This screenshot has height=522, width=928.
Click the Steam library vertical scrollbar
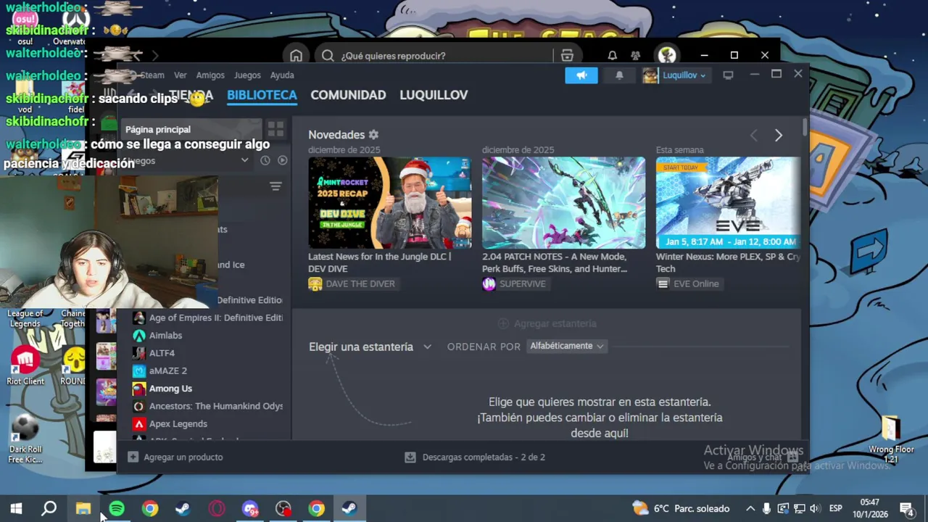click(x=805, y=127)
